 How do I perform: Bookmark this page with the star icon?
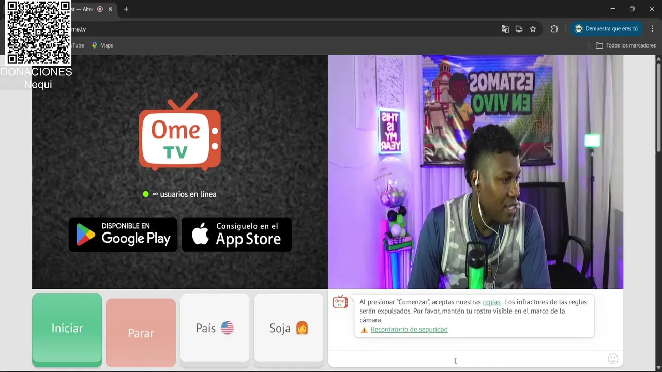tap(533, 29)
